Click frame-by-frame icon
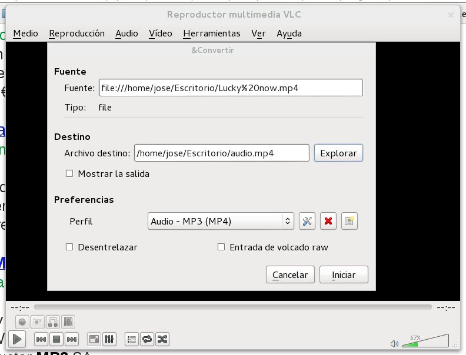Screen dimensions: 466x355 (68, 322)
